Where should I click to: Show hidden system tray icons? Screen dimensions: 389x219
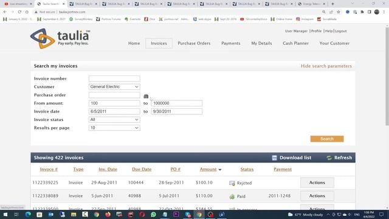coord(328,215)
